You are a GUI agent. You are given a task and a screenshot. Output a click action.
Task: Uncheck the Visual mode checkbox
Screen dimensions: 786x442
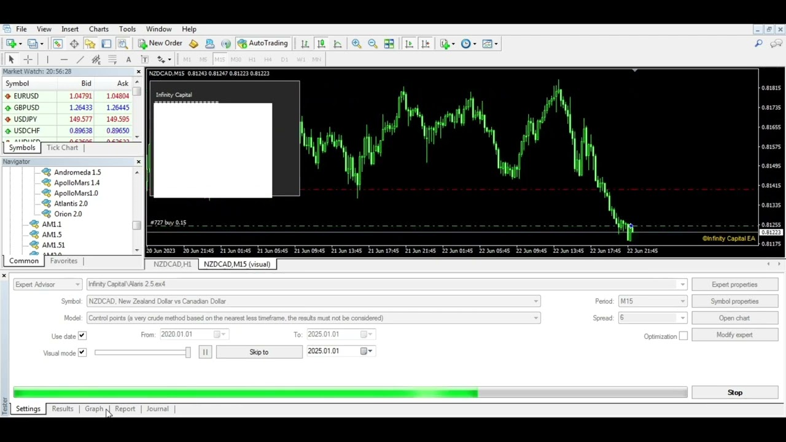[82, 352]
